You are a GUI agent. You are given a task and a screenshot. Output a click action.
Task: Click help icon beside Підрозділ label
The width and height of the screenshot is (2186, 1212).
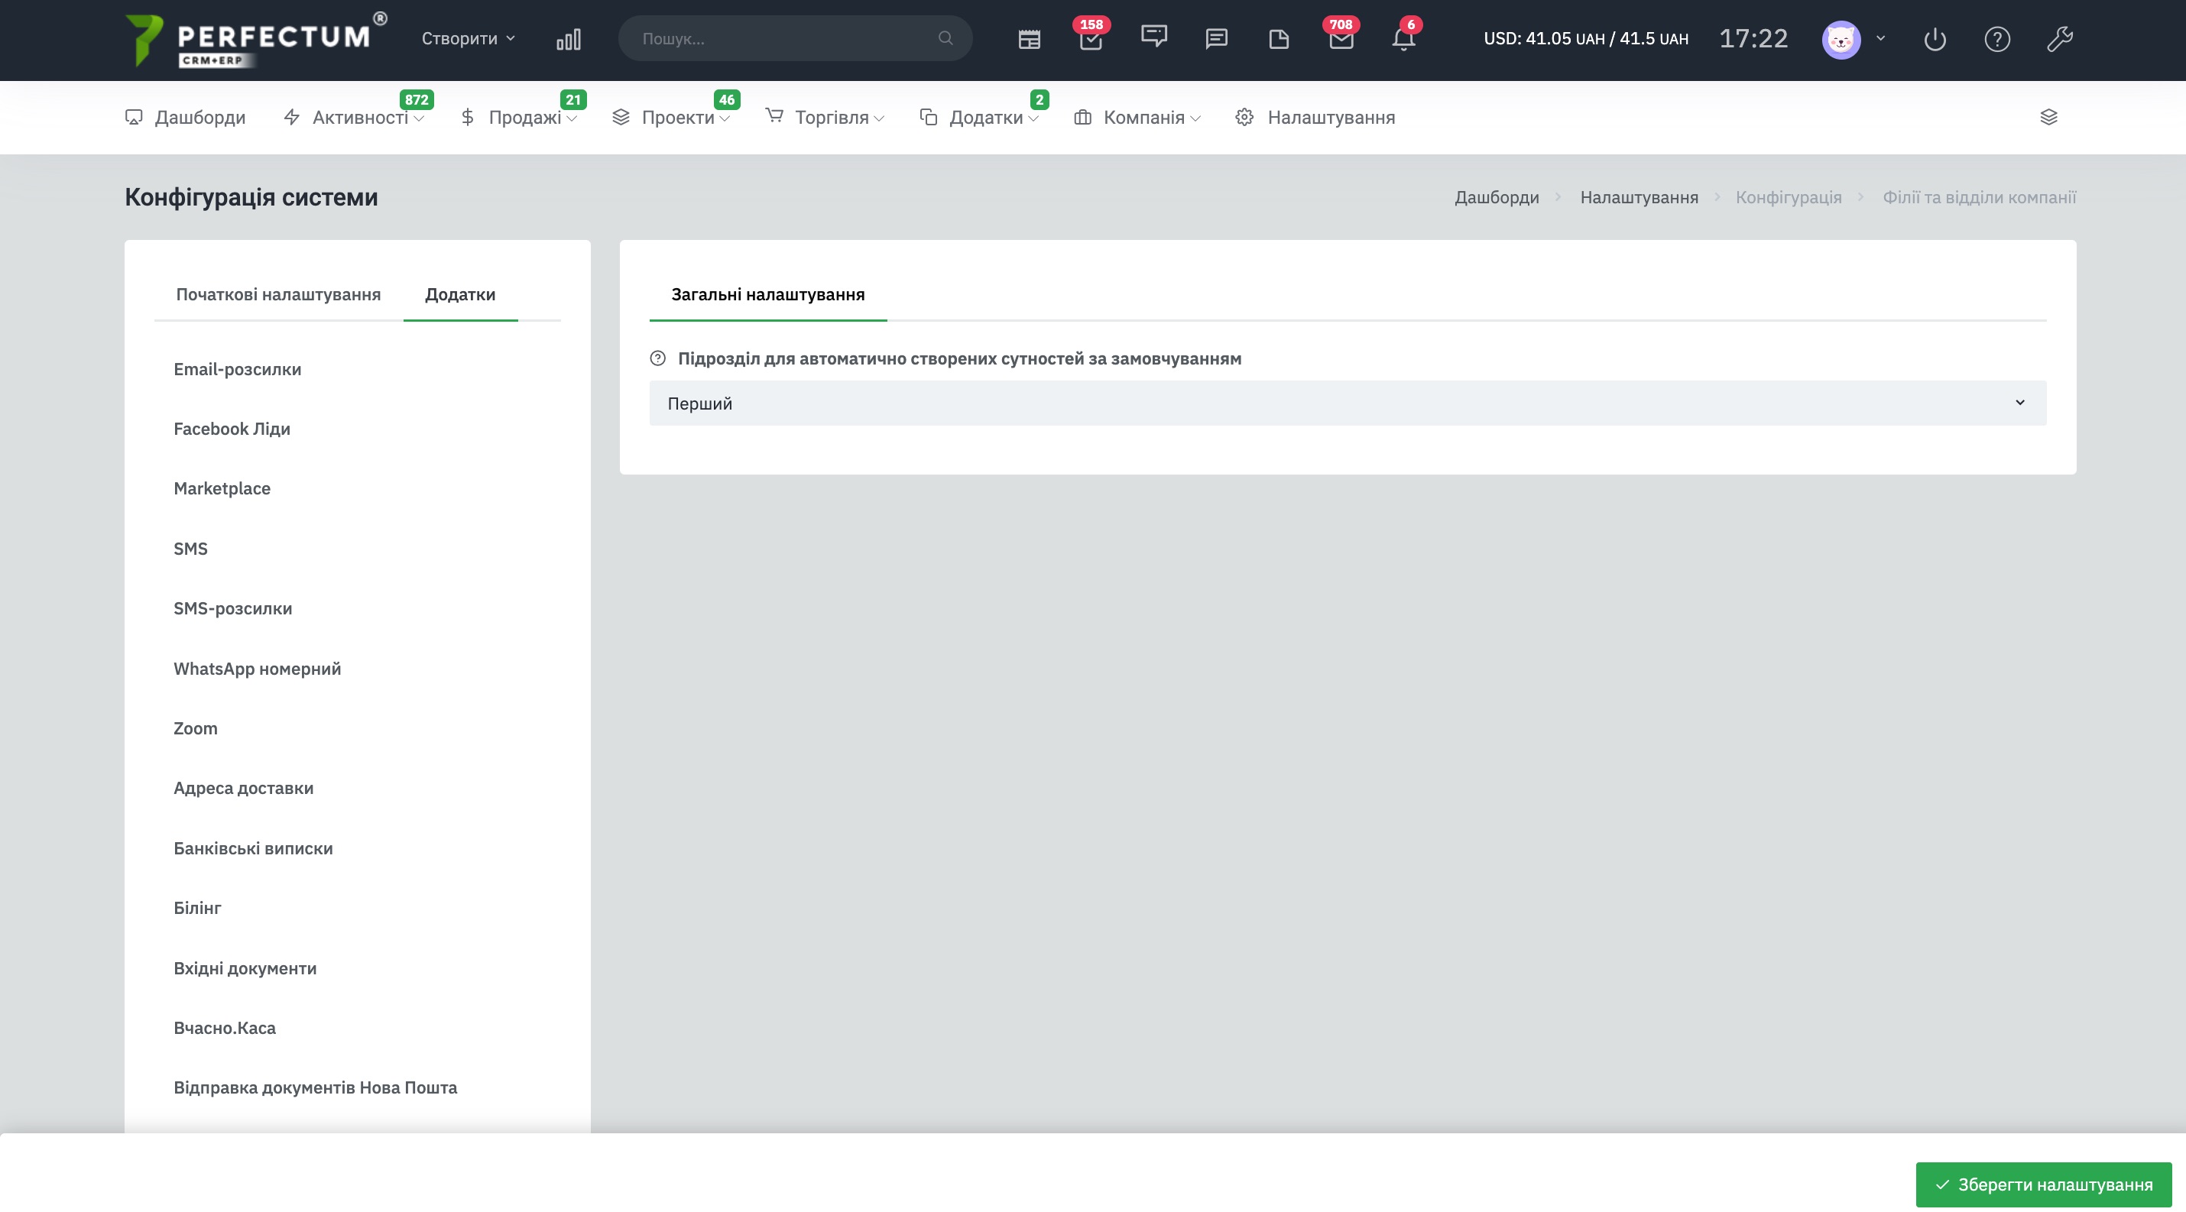[657, 358]
